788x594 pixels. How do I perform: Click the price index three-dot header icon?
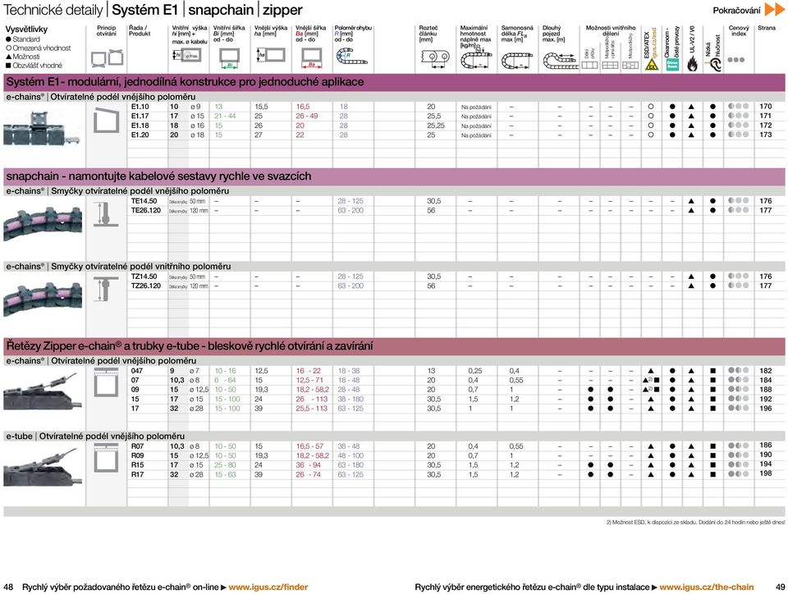point(735,60)
